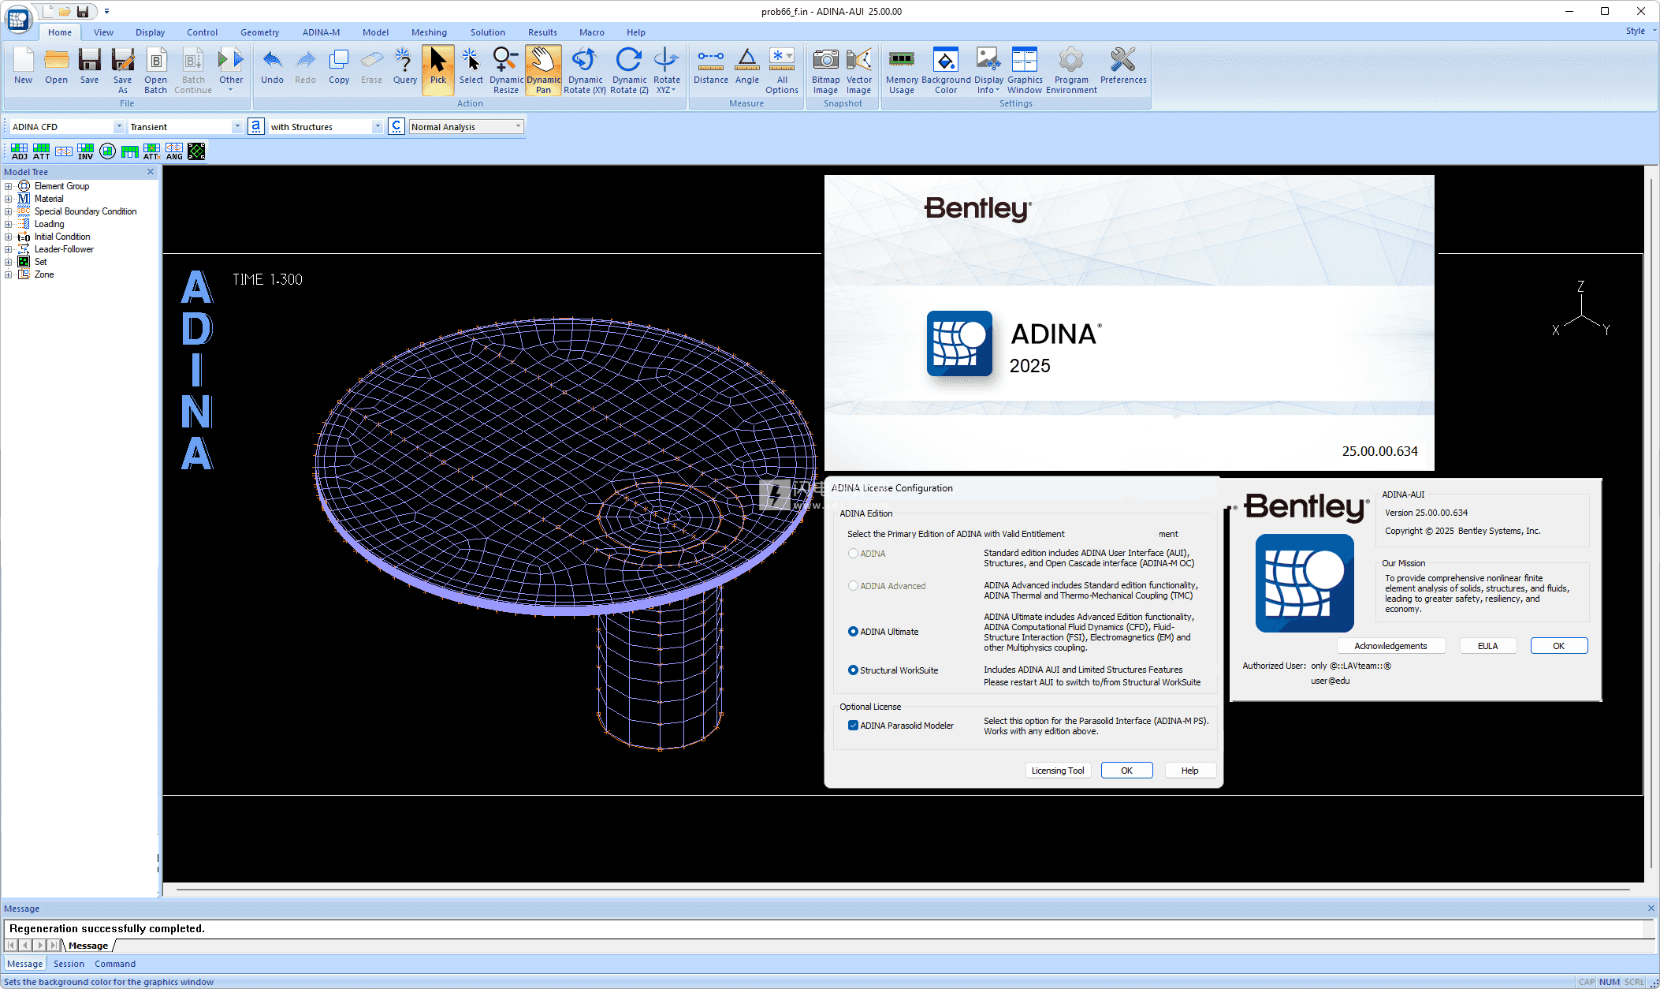Screen dimensions: 1660x989
Task: Click the Licensing Tool button
Action: click(x=1058, y=771)
